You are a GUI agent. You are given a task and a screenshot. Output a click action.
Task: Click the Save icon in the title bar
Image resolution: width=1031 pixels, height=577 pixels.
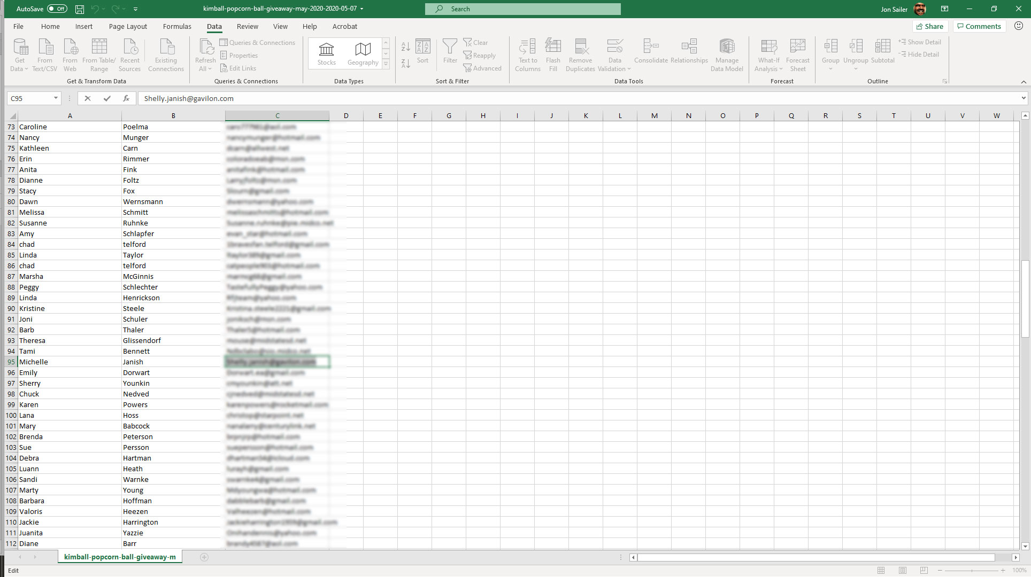80,9
